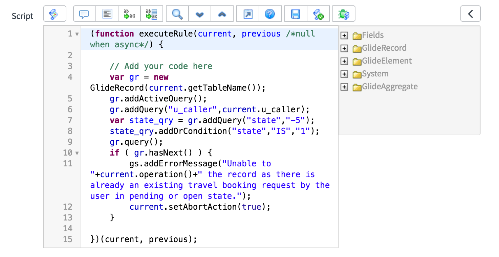The width and height of the screenshot is (499, 257).
Task: Select the GlideElement folder label
Action: point(387,61)
